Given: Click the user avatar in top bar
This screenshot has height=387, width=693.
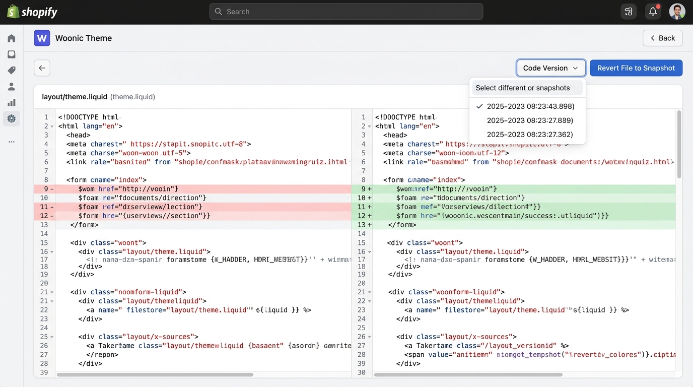Looking at the screenshot, I should coord(677,12).
